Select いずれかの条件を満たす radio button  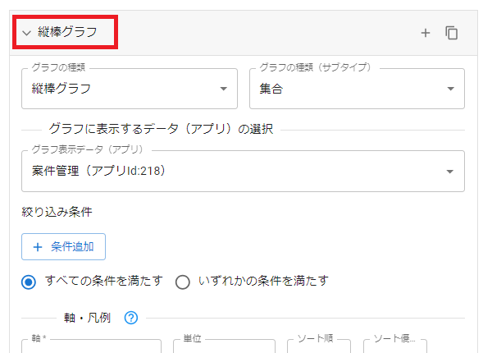tap(182, 282)
